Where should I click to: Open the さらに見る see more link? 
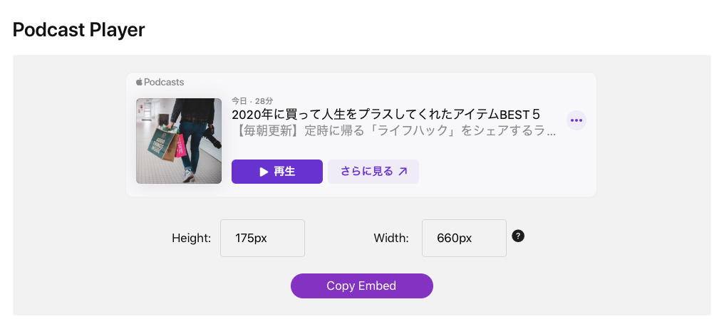373,172
